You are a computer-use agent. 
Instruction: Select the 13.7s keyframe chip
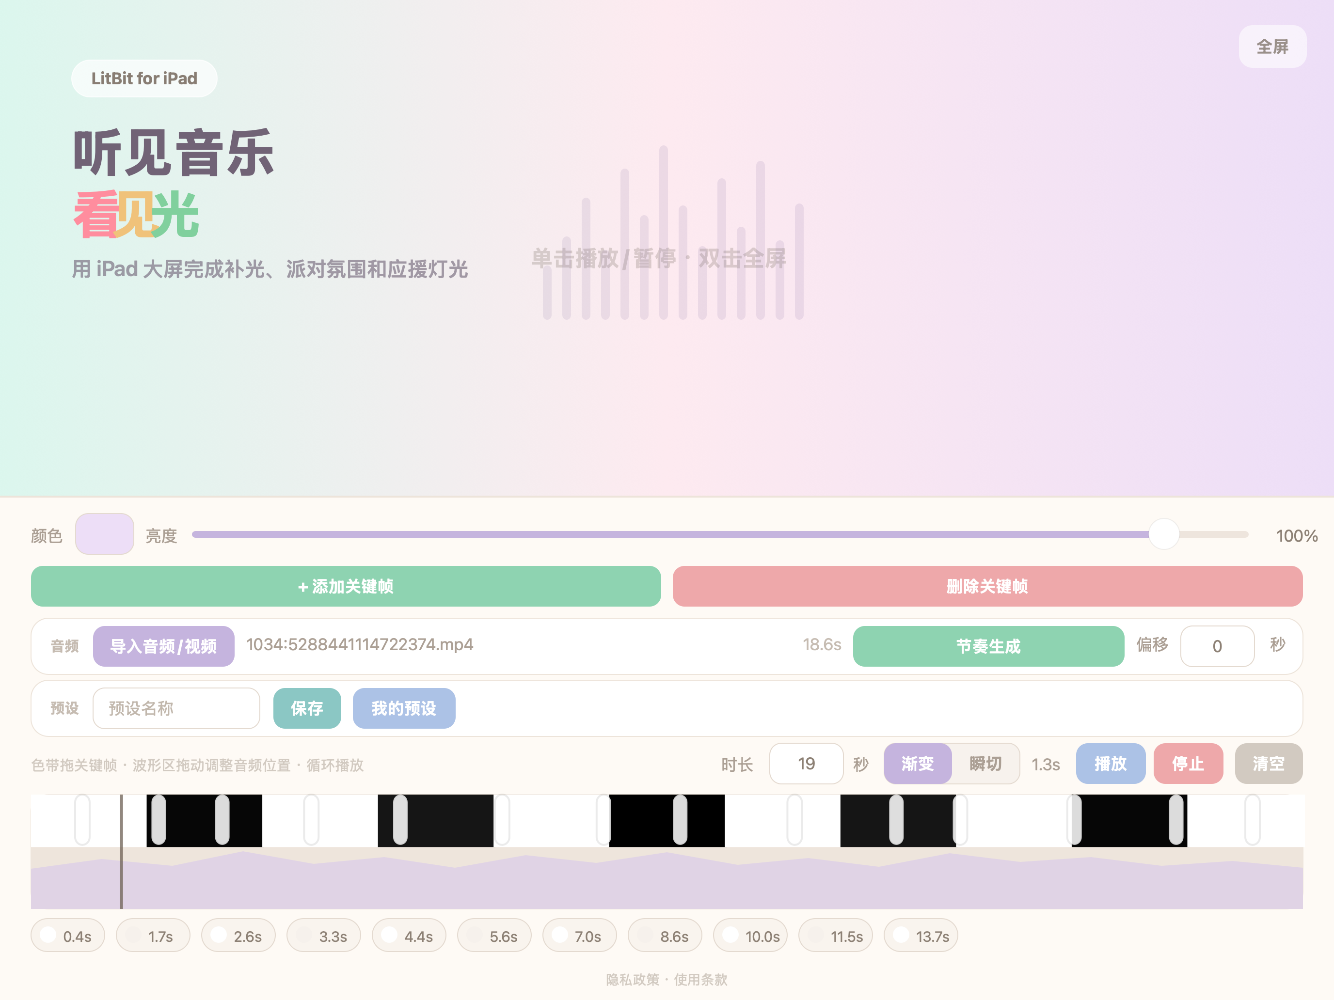(x=921, y=936)
